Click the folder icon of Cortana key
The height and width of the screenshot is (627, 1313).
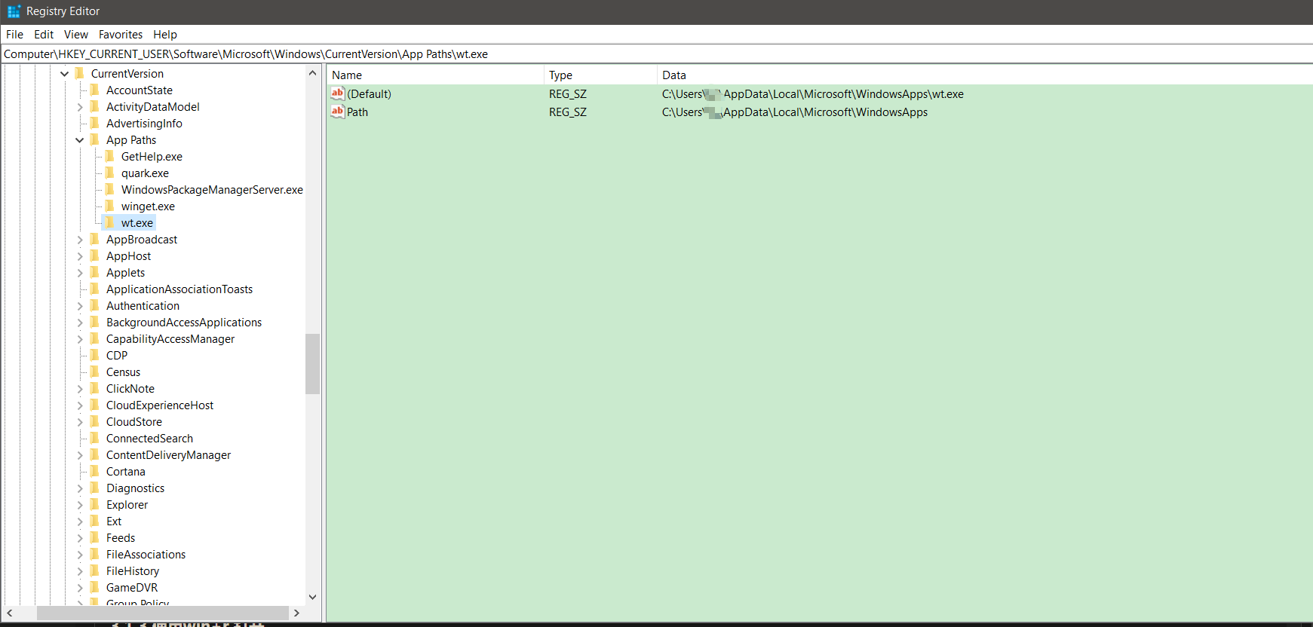(x=94, y=471)
